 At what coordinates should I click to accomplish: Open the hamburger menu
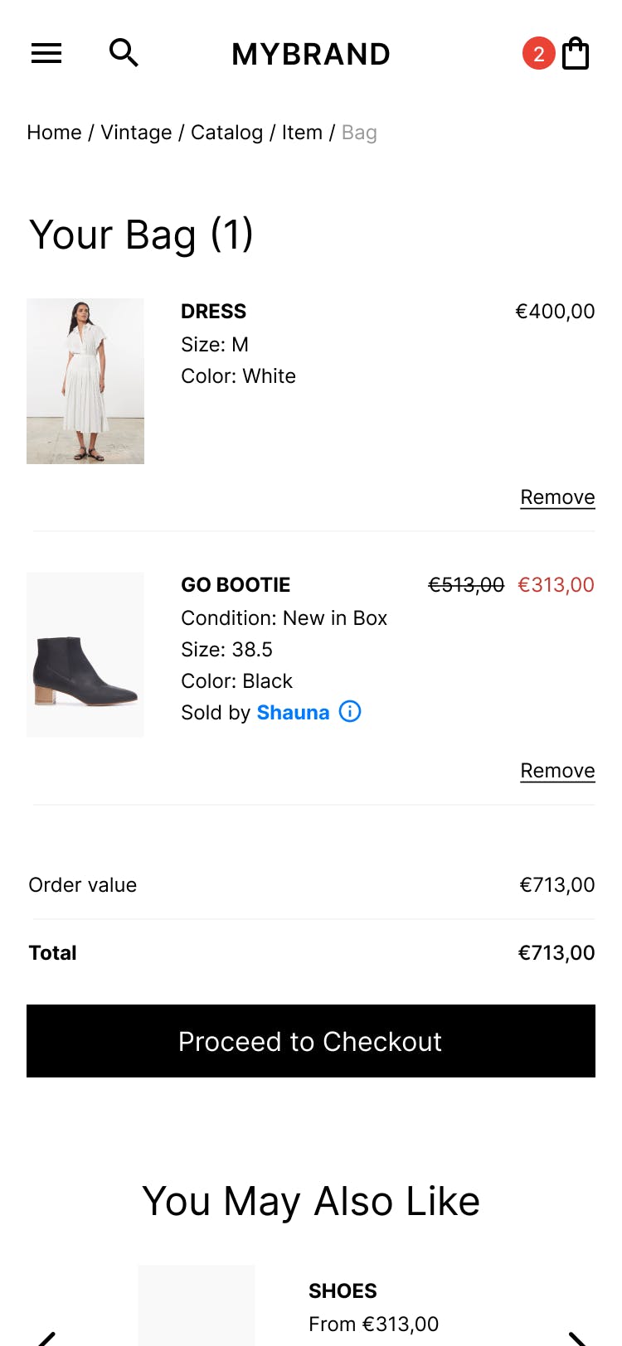[x=46, y=54]
